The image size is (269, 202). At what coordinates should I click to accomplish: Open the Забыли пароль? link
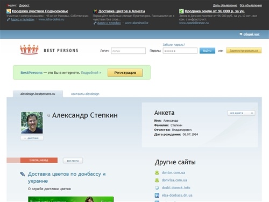[x=174, y=45]
